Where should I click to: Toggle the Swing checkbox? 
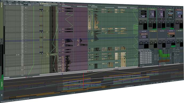click(x=25, y=5)
